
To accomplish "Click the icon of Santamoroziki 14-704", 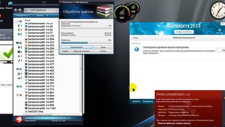I will 26,80.
